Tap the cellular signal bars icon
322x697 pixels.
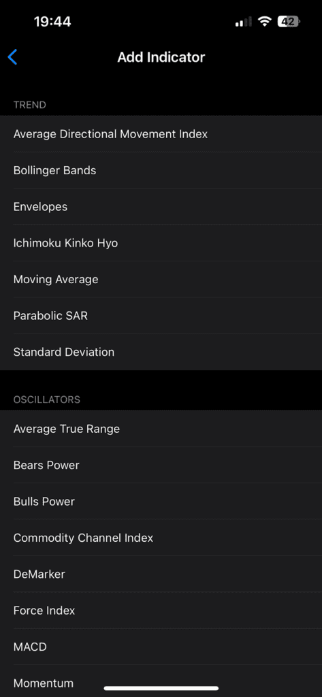pos(243,21)
